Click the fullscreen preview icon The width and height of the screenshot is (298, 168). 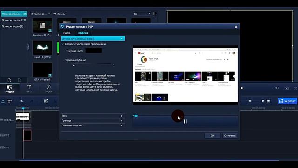click(x=296, y=88)
